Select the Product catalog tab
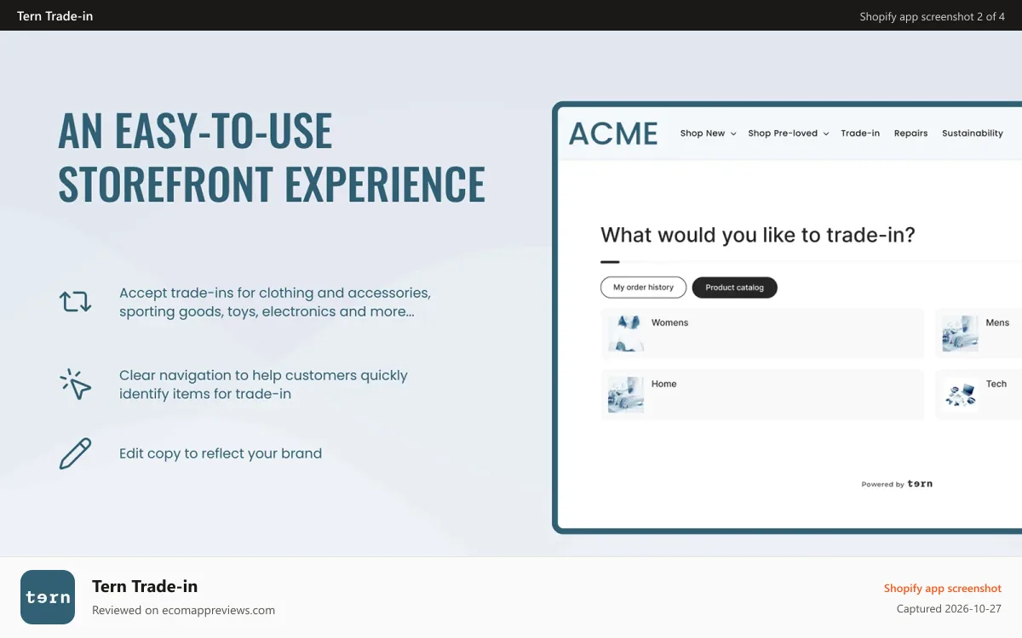This screenshot has width=1022, height=638. point(734,288)
